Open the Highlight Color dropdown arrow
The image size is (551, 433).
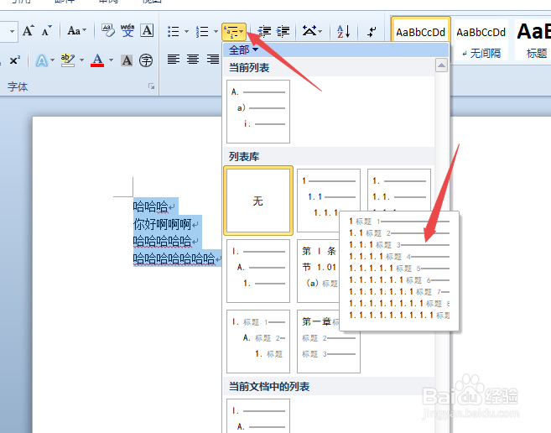point(81,60)
